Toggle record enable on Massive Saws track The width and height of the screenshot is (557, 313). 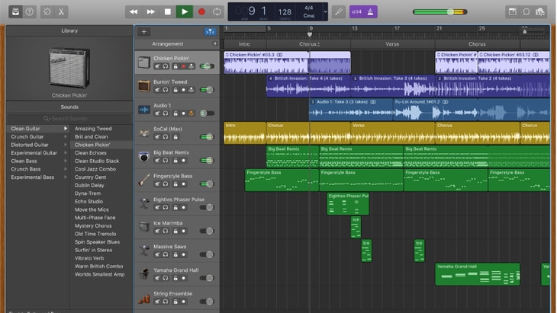pos(183,254)
